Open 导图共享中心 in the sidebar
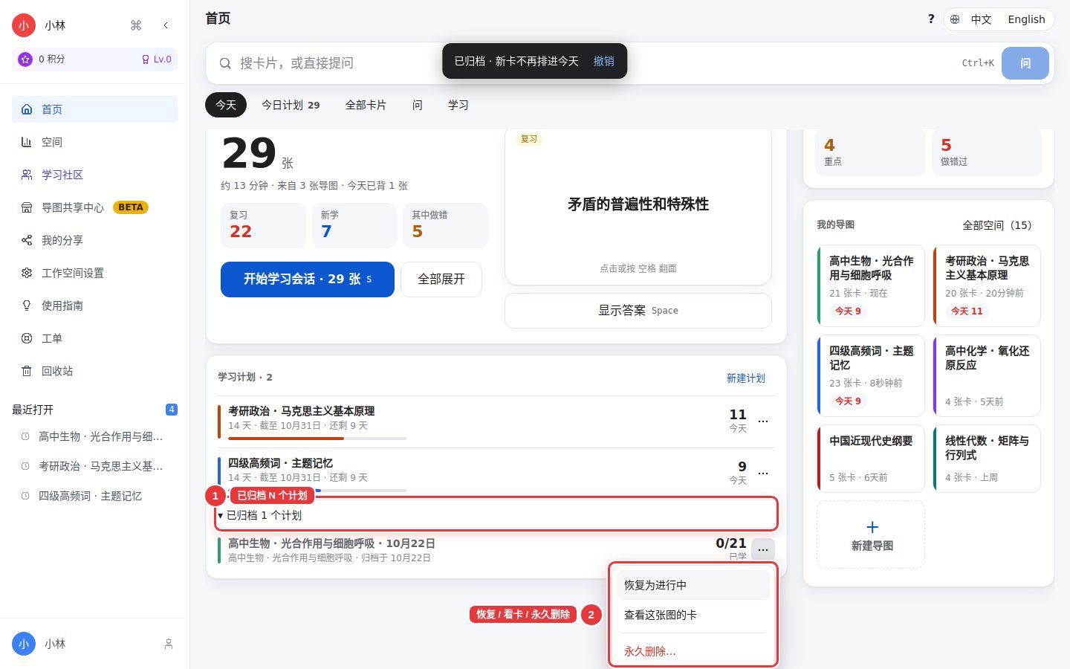This screenshot has width=1070, height=669. [94, 207]
